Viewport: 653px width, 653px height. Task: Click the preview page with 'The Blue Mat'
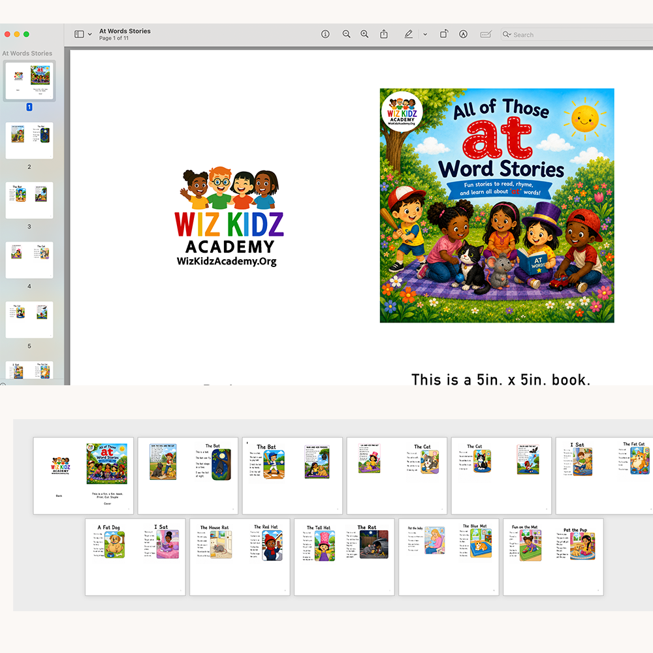point(449,557)
